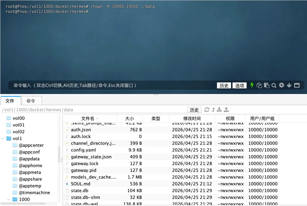
Task: Sort by 类型 column header
Action: pyautogui.click(x=156, y=119)
